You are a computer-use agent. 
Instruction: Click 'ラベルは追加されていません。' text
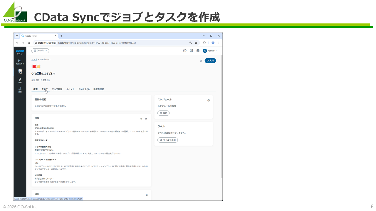point(172,133)
